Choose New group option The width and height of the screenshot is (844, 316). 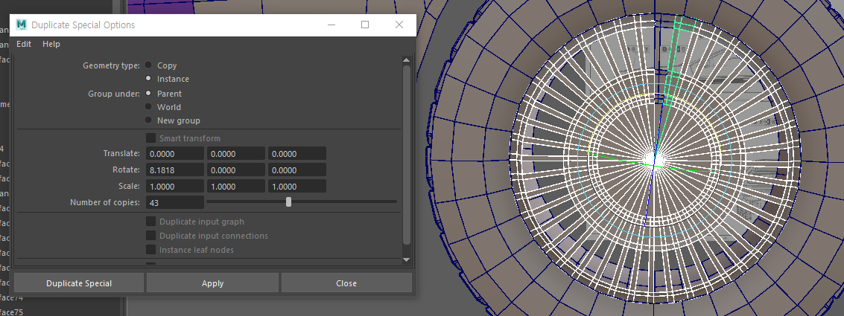tap(148, 120)
